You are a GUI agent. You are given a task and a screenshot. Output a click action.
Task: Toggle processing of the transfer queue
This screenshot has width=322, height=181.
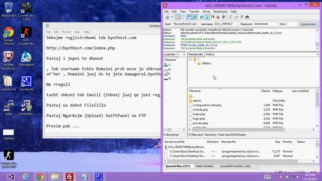tap(207, 17)
